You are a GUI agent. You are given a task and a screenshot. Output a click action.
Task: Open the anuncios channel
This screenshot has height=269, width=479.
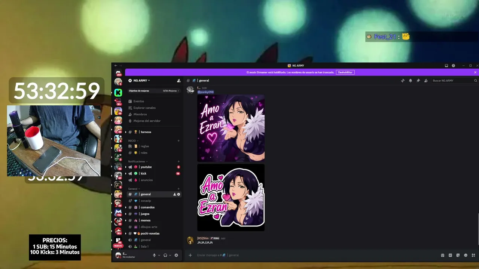pyautogui.click(x=154, y=180)
